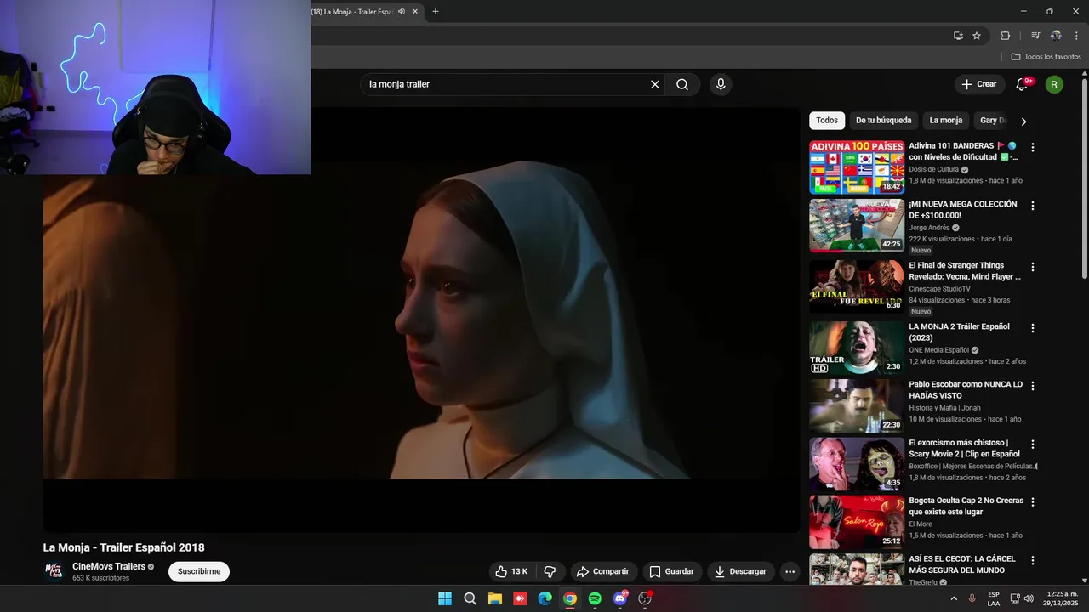This screenshot has width=1089, height=612.
Task: Show more filter chips with right arrow
Action: (x=1023, y=121)
